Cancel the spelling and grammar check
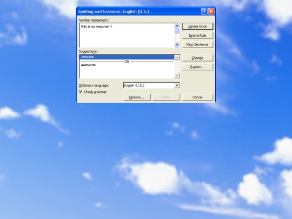This screenshot has height=219, width=292. click(197, 97)
